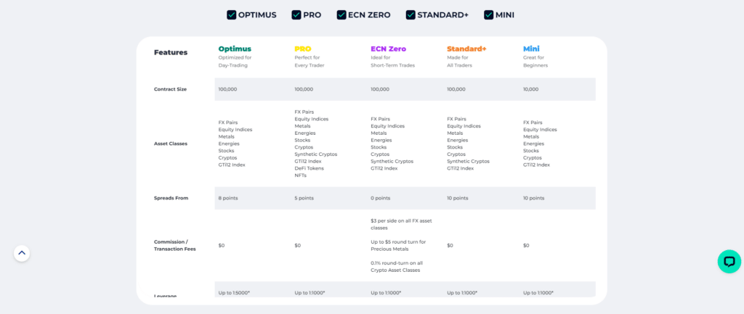This screenshot has height=314, width=744.
Task: Click the Commission / Transaction Fees label
Action: coord(174,245)
